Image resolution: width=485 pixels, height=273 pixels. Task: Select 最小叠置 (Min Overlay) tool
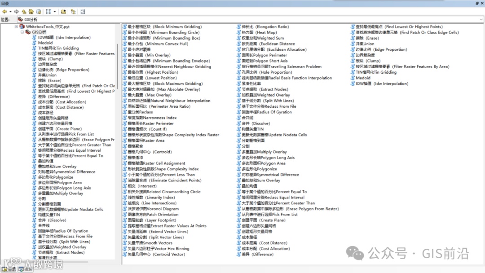point(149,55)
